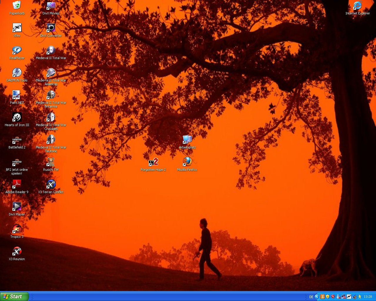The height and width of the screenshot is (301, 376).
Task: Open Arbeitsplatz
Action: (x=187, y=140)
